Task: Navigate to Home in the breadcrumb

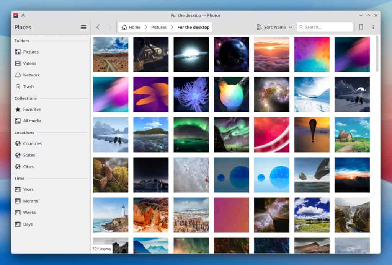Action: 134,27
